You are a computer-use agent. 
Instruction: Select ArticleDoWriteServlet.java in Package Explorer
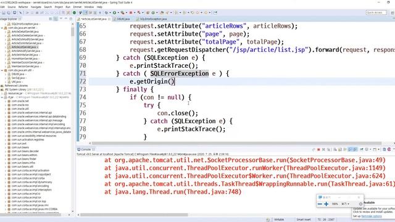click(26, 43)
